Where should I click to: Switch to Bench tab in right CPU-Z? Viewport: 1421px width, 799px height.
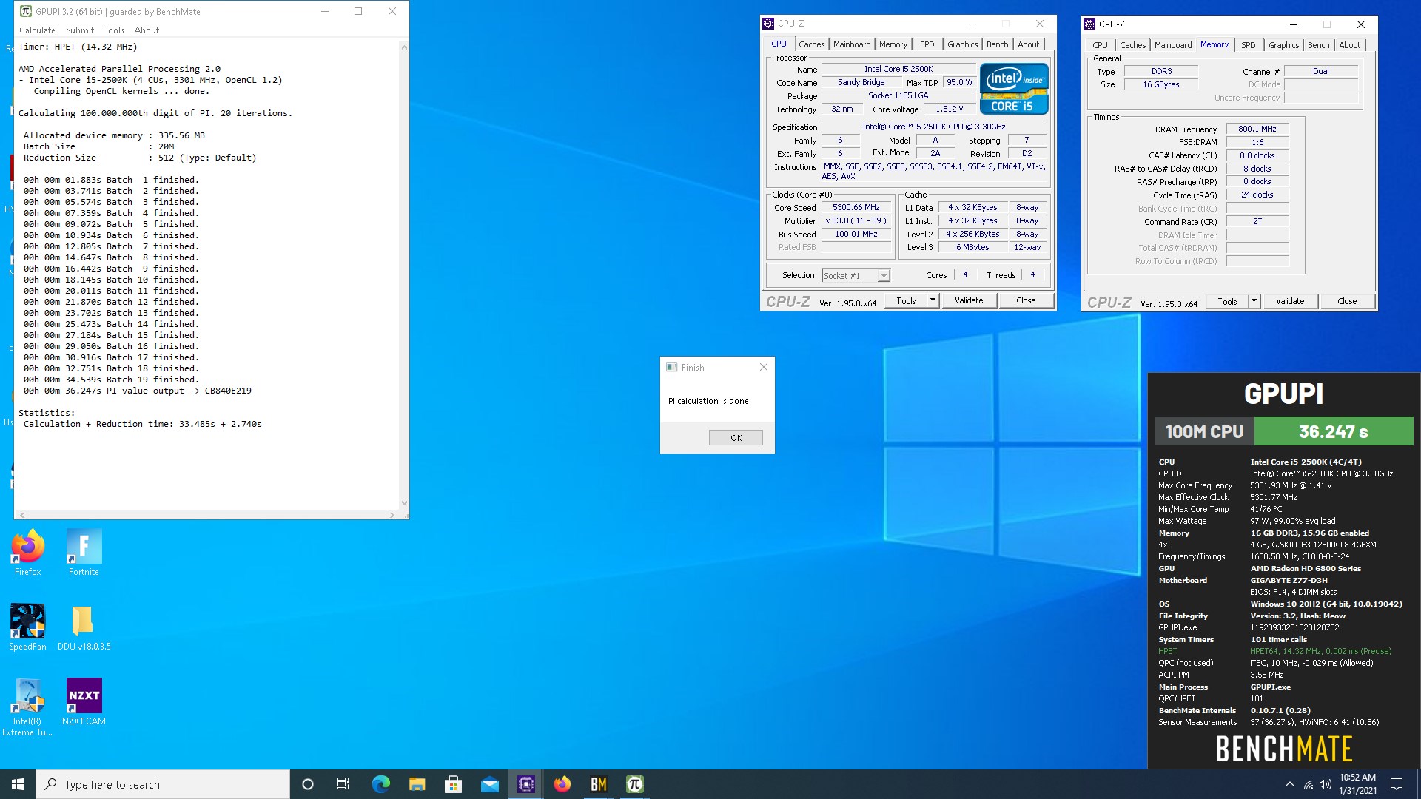[1318, 45]
